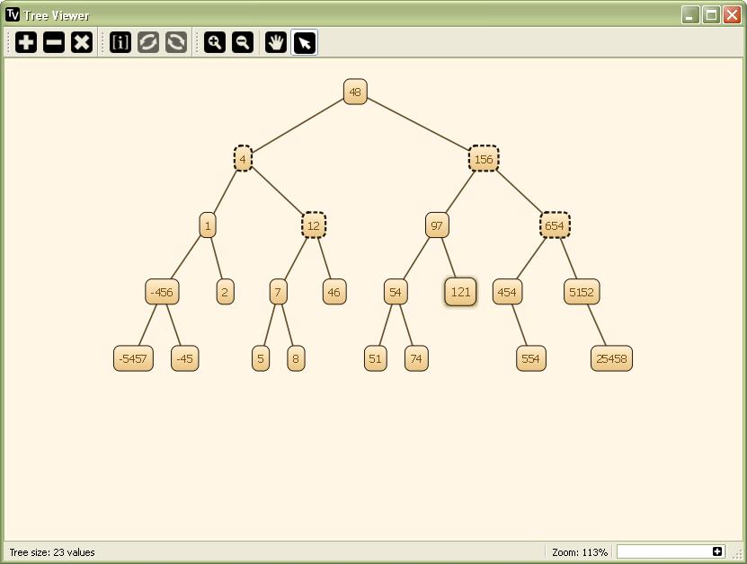Open the tree info [i] icon
Screen dimensions: 747x564
(120, 42)
